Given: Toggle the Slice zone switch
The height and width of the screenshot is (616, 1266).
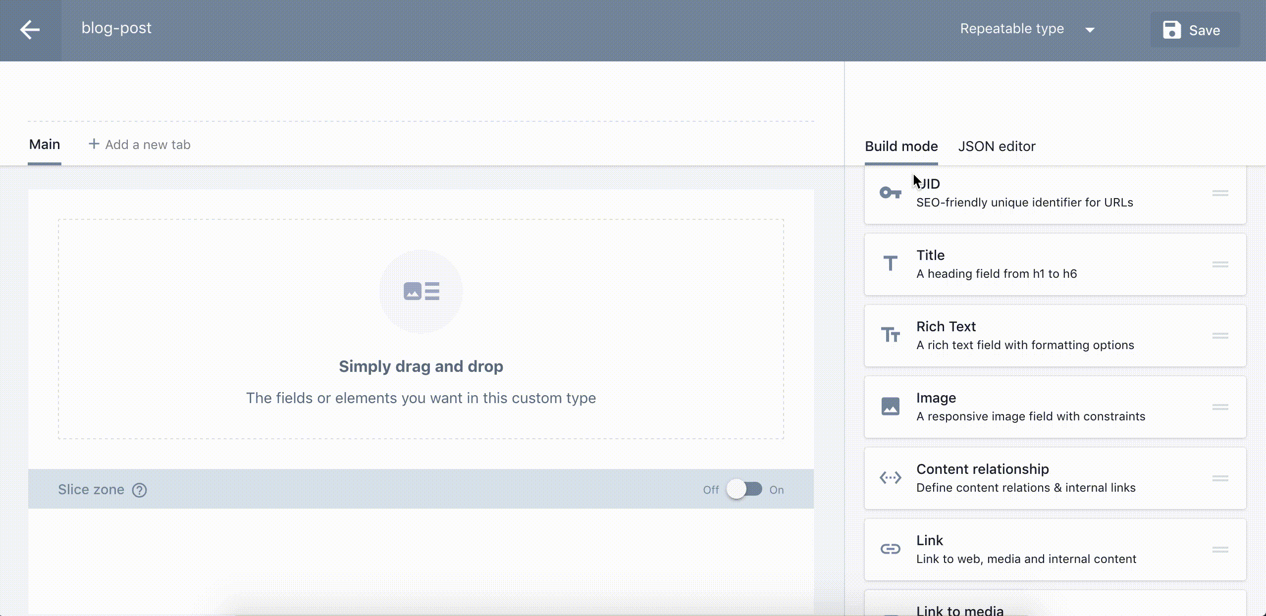Looking at the screenshot, I should pyautogui.click(x=744, y=489).
